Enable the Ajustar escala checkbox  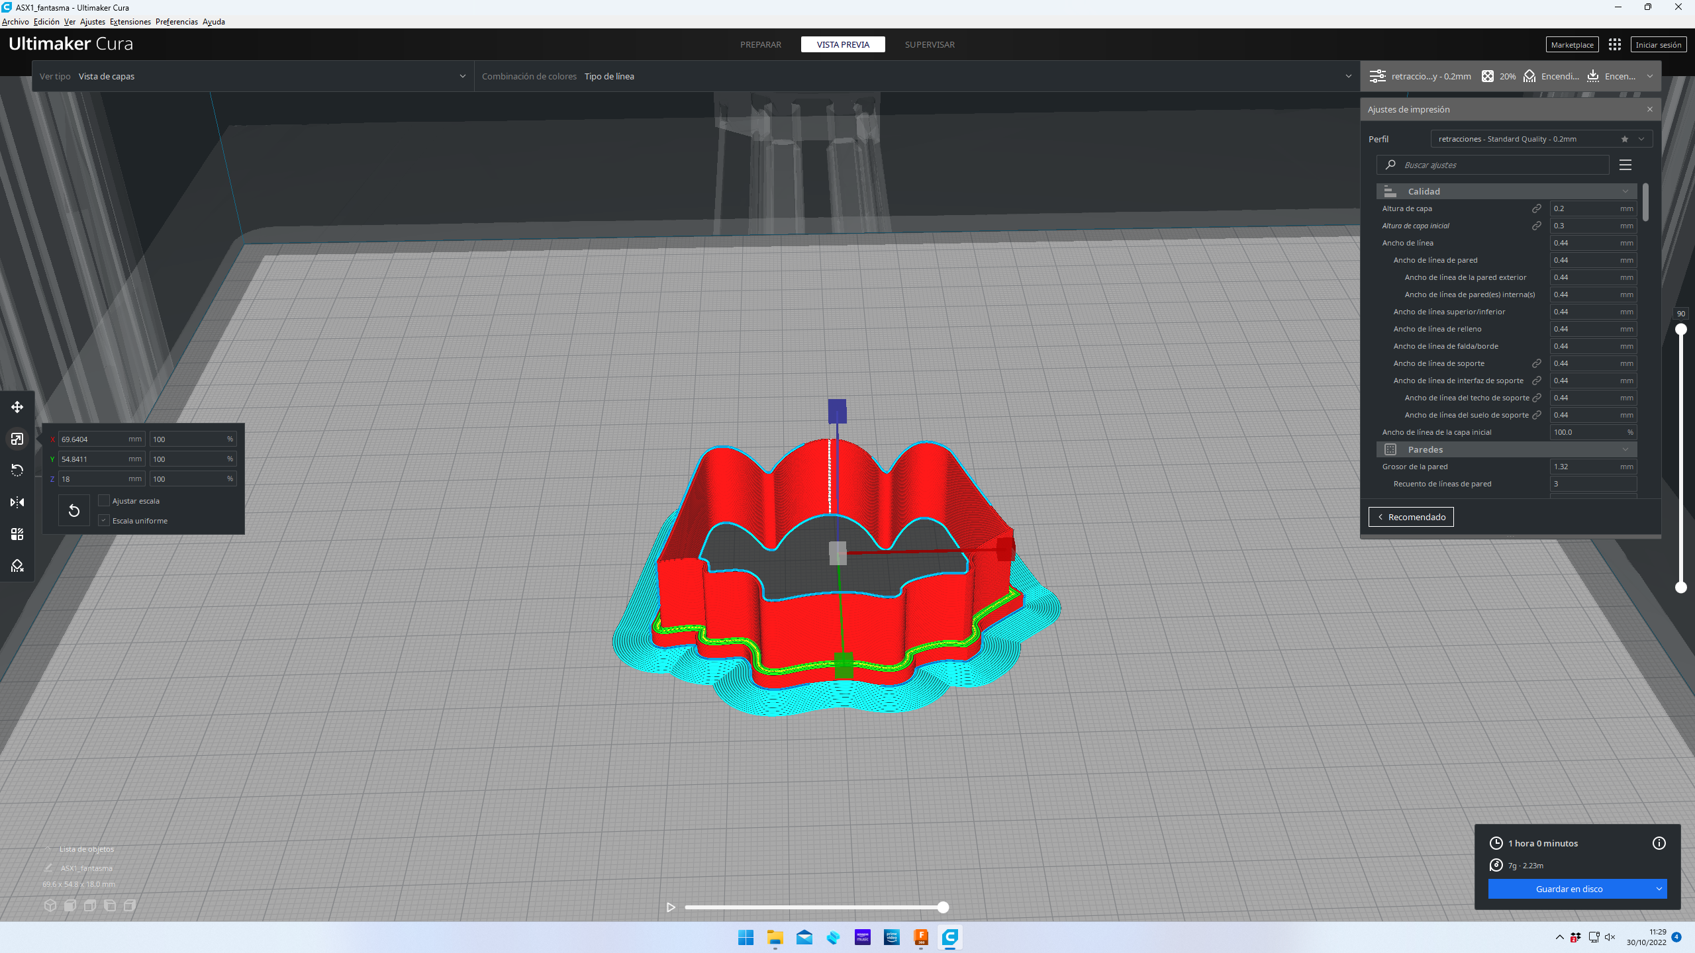104,501
